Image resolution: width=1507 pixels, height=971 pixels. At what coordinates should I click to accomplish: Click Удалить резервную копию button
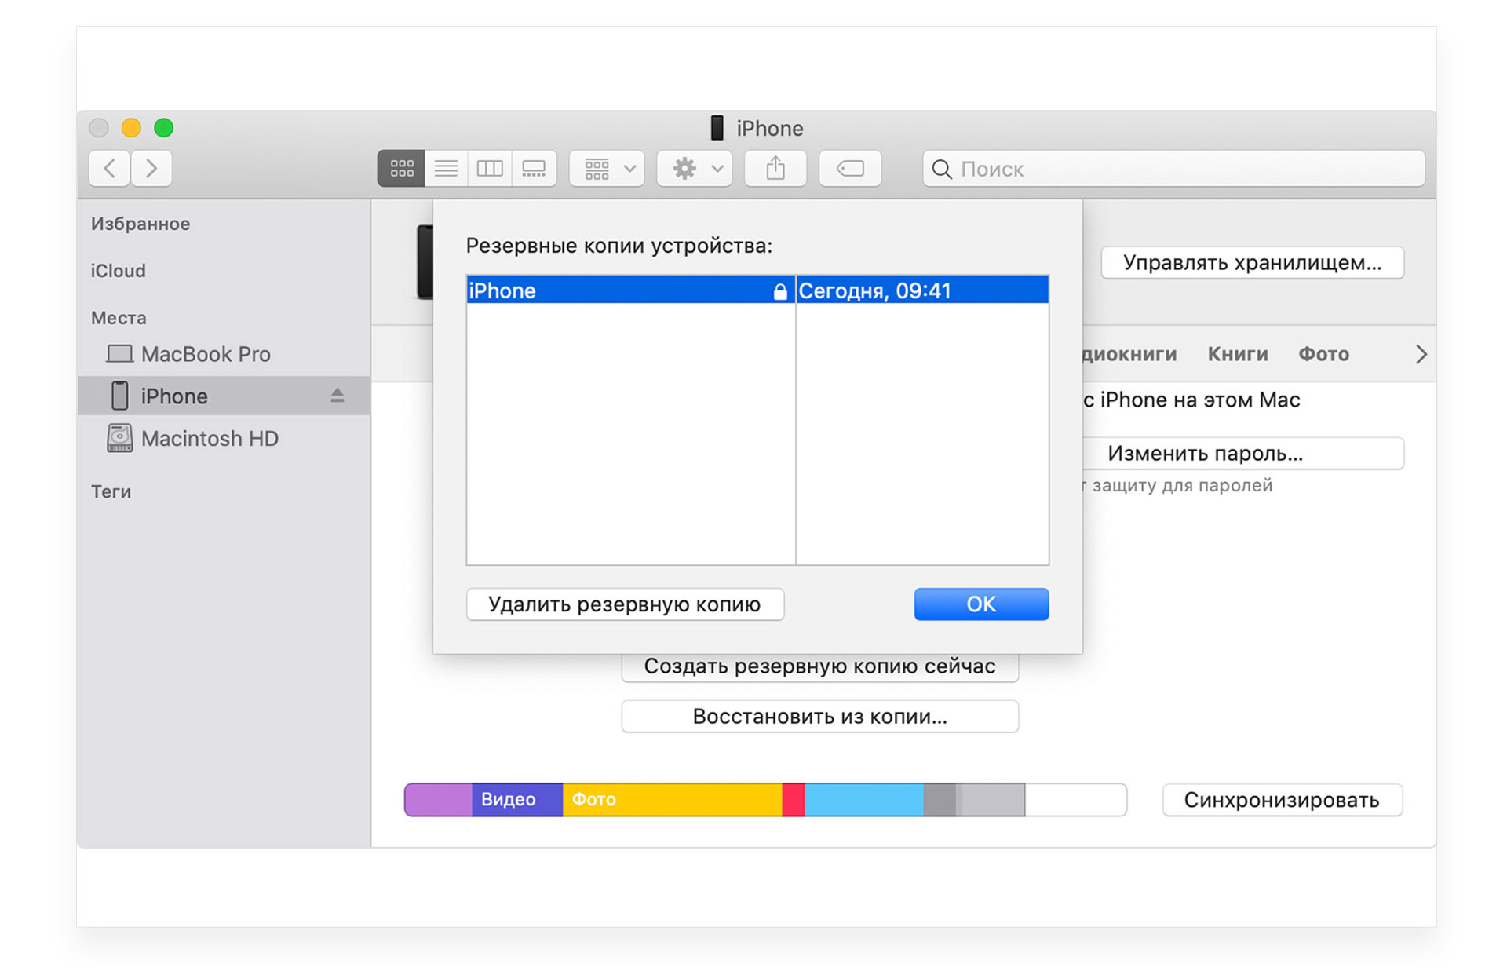click(x=625, y=604)
